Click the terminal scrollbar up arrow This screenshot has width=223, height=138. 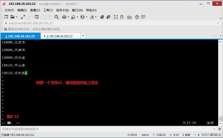click(220, 42)
